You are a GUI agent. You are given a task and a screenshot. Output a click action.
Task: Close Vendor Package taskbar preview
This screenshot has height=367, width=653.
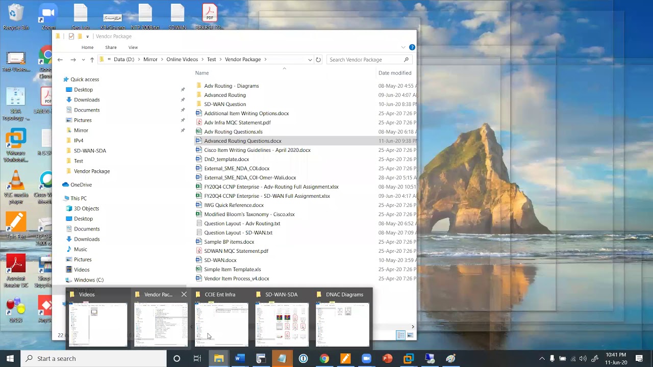[184, 295]
